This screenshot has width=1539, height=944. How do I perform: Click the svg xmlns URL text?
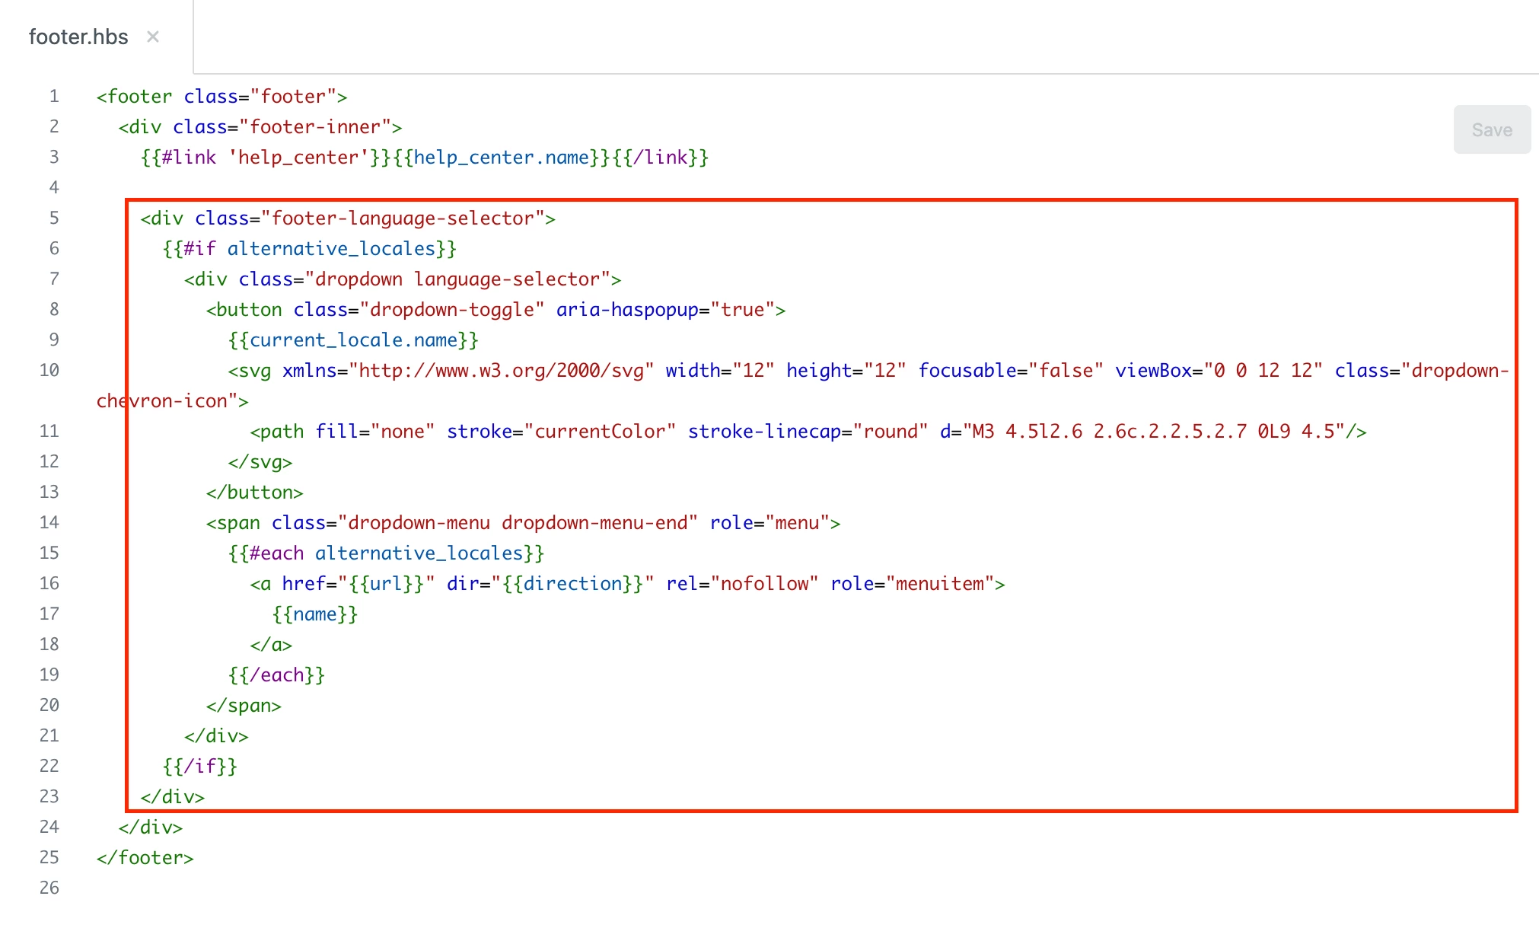(x=501, y=371)
